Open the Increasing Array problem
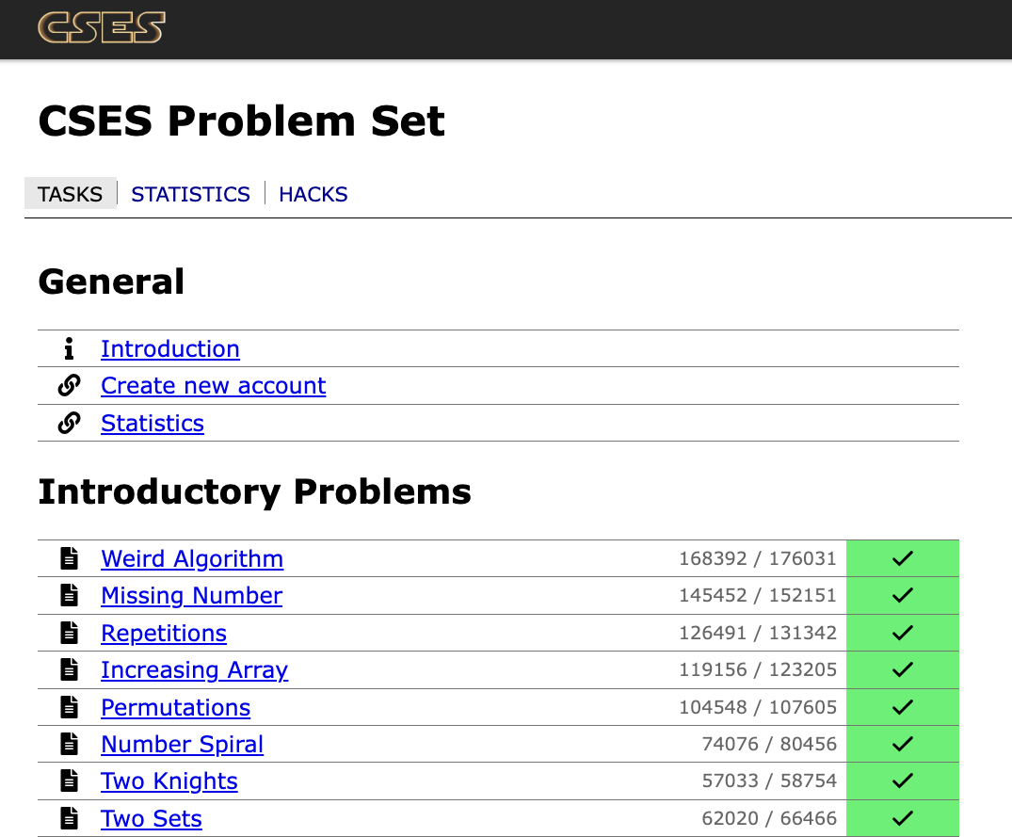Screen dimensions: 1012x837 coord(194,669)
